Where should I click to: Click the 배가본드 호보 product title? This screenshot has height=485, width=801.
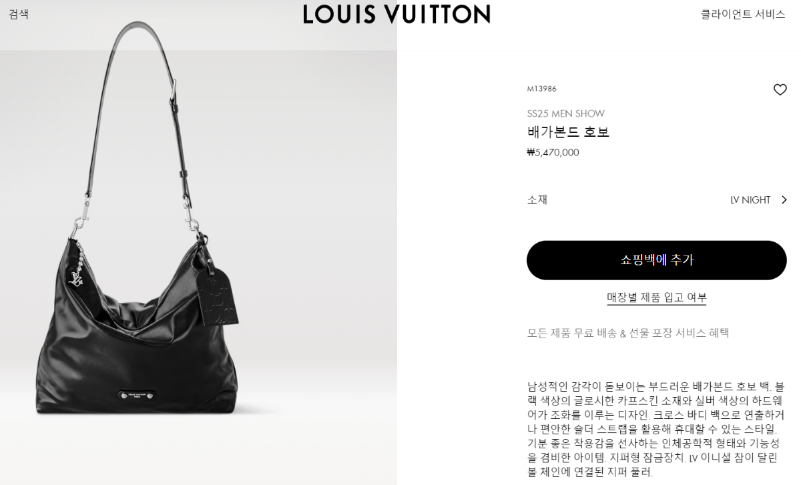[568, 132]
